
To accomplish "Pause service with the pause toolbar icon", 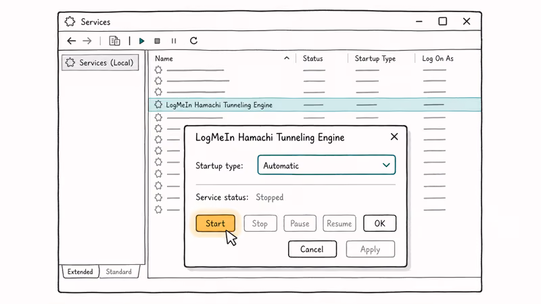I will (174, 41).
